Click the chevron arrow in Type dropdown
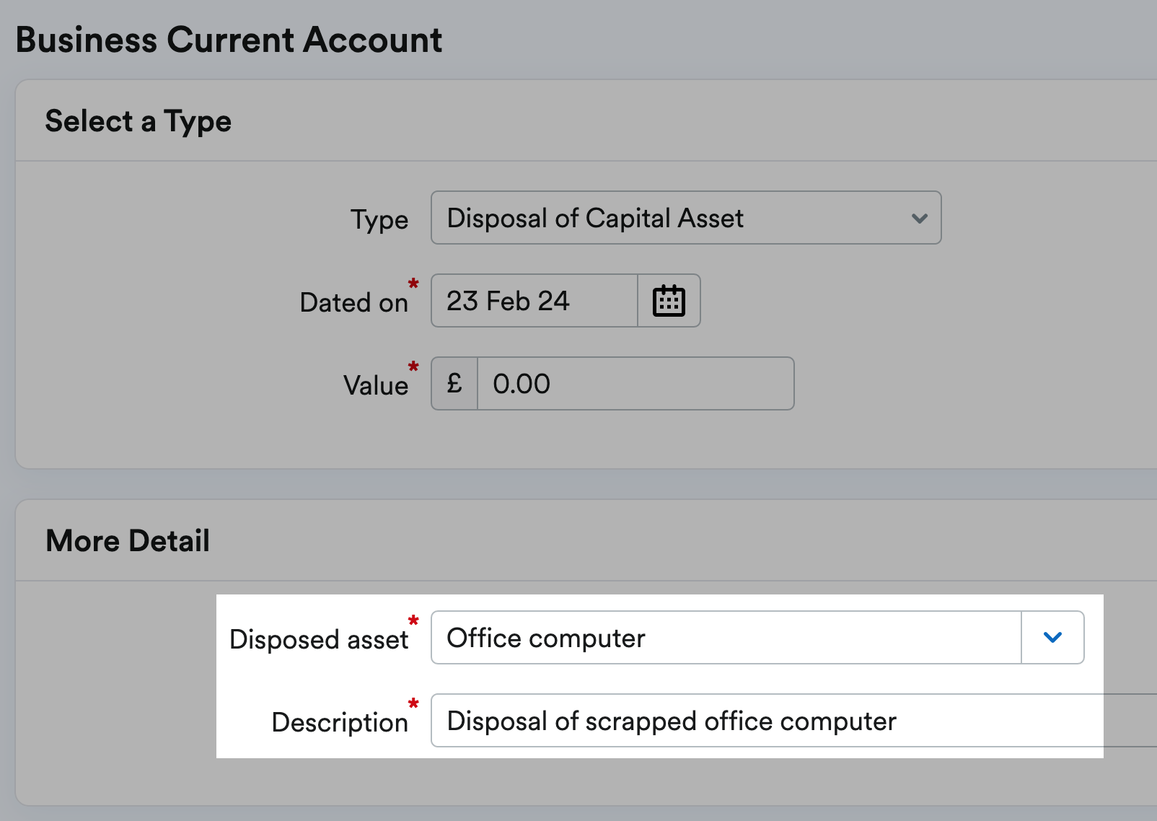Viewport: 1157px width, 821px height. tap(919, 218)
